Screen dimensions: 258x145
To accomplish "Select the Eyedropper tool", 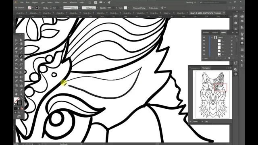I will click(x=16, y=81).
